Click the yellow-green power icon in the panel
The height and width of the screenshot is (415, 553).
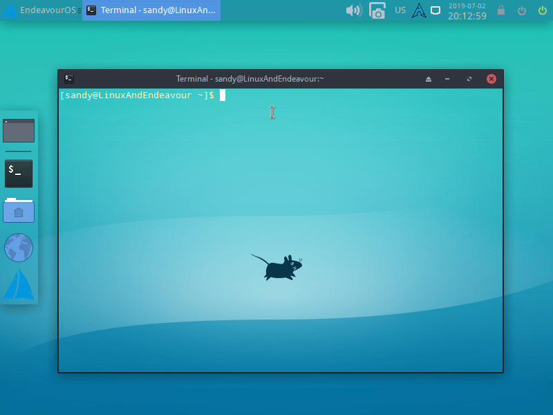pyautogui.click(x=543, y=10)
